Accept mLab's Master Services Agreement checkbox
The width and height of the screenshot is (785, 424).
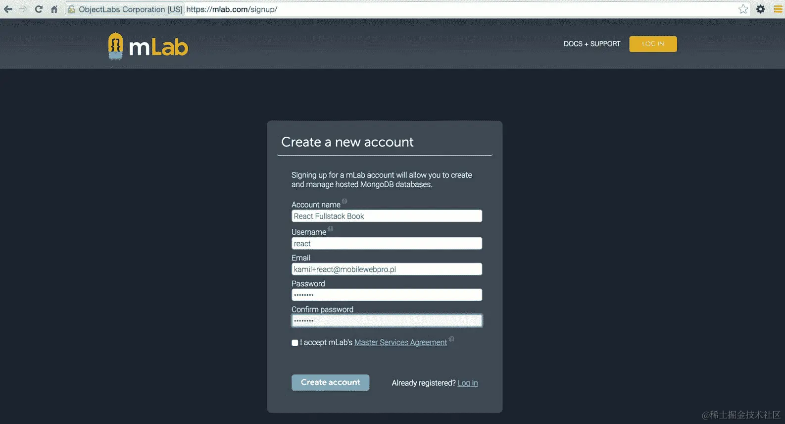pyautogui.click(x=295, y=343)
